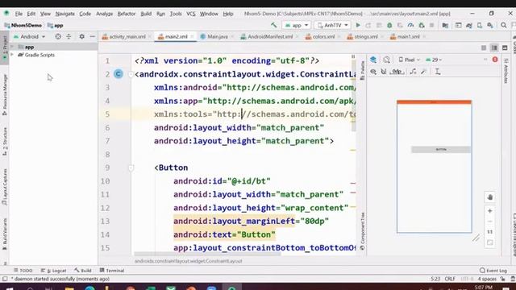The width and height of the screenshot is (516, 290).
Task: Click the Clear Constraints icon
Action: tap(414, 72)
